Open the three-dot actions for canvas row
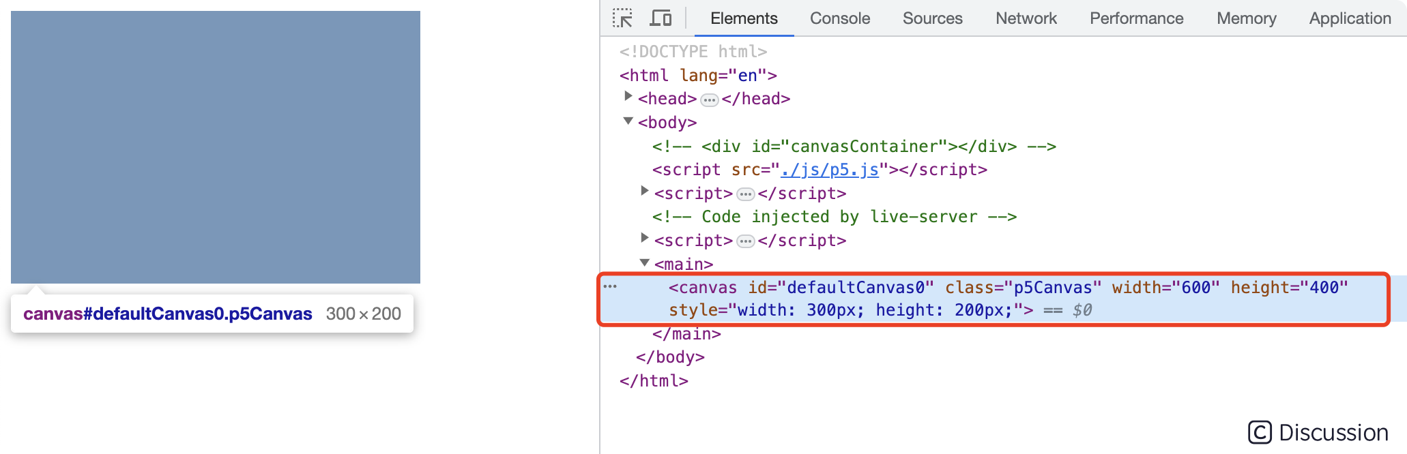Screen dimensions: 1407x454 point(610,287)
